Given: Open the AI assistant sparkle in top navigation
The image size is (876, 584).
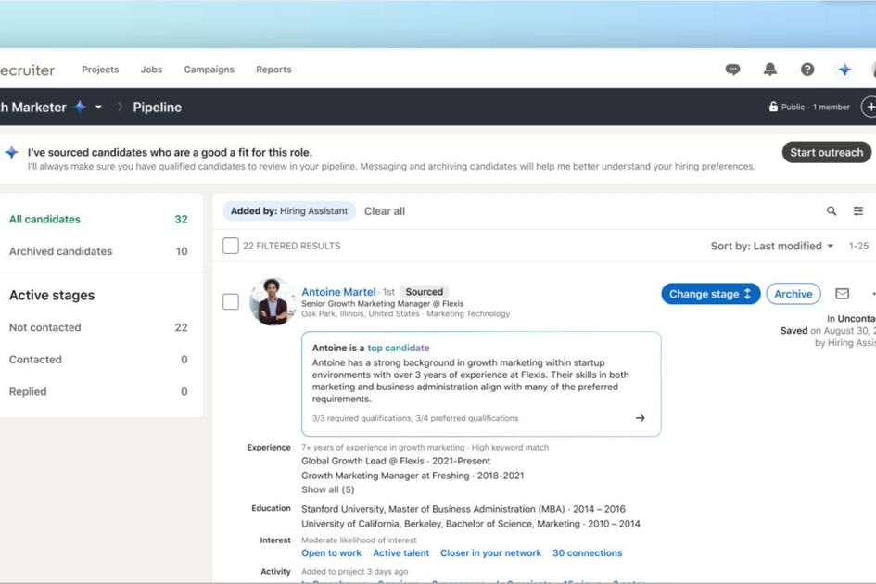Looking at the screenshot, I should tap(844, 70).
